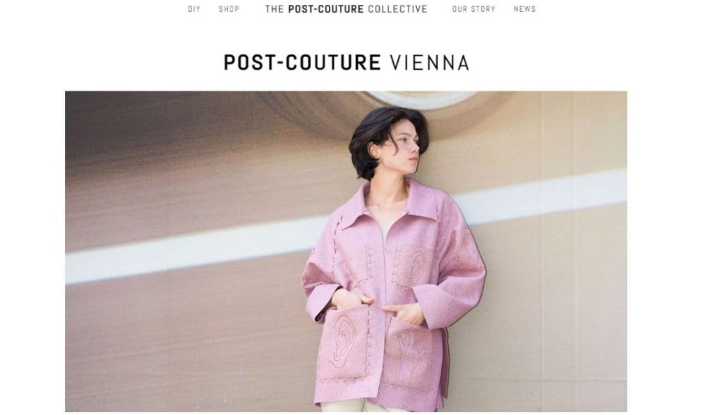Click the circular shape atop the photo
This screenshot has height=415, width=715.
422,99
